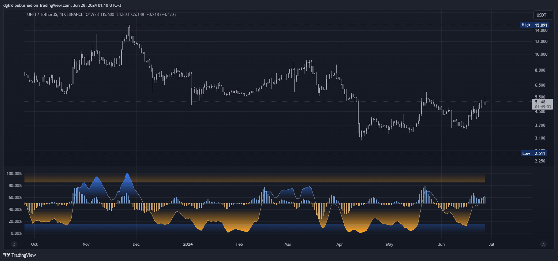Click the +0.218 (+4.42%) change value
This screenshot has width=558, height=261.
(x=161, y=14)
